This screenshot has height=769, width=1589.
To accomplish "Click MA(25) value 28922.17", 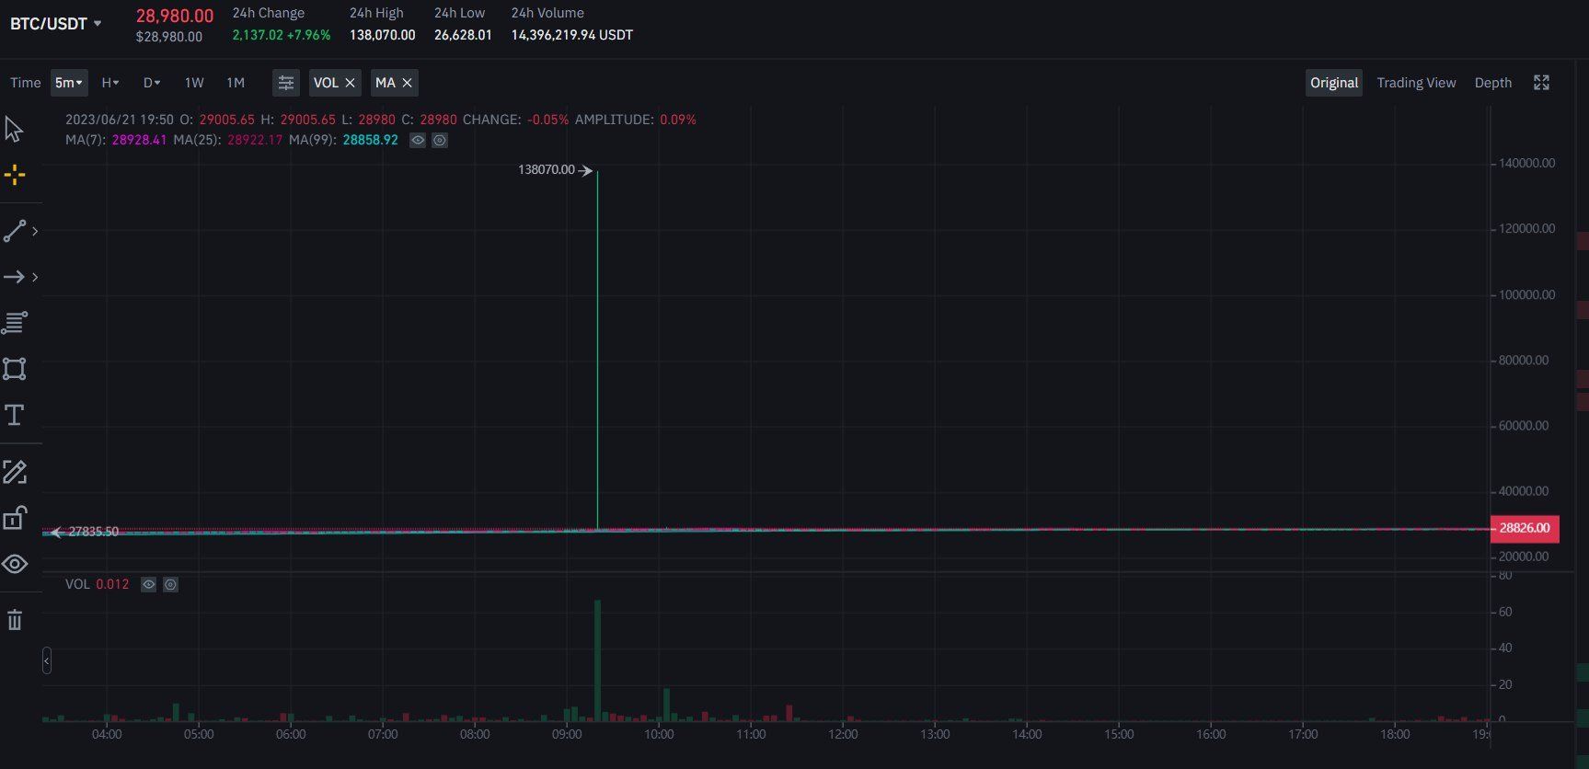I will [255, 140].
